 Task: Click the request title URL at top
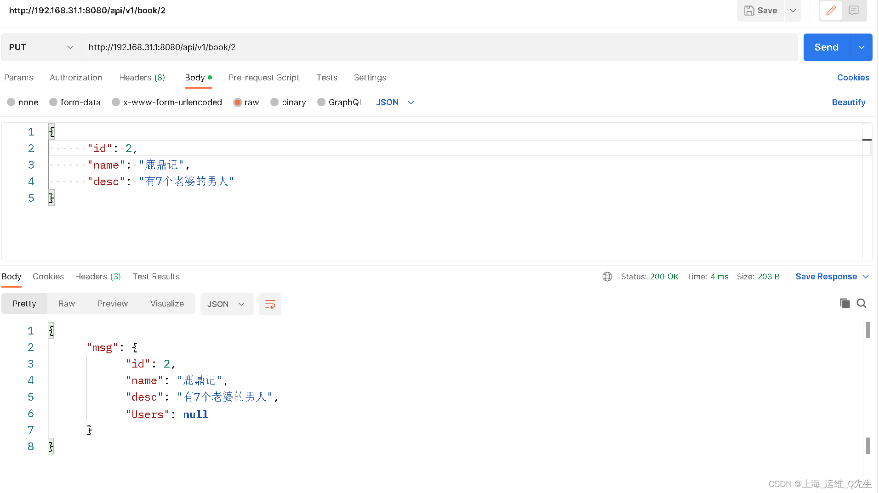(87, 11)
